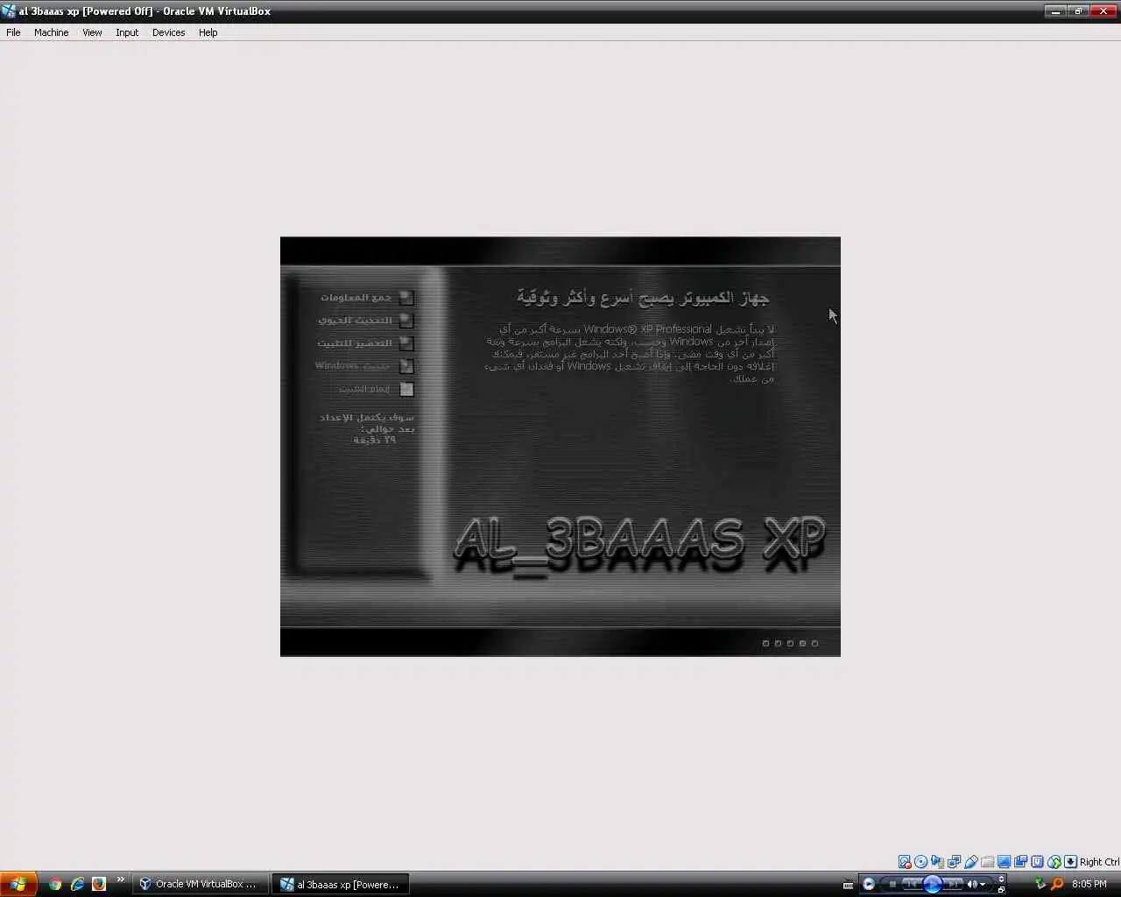Open the Input menu
Image resolution: width=1121 pixels, height=897 pixels.
point(127,32)
